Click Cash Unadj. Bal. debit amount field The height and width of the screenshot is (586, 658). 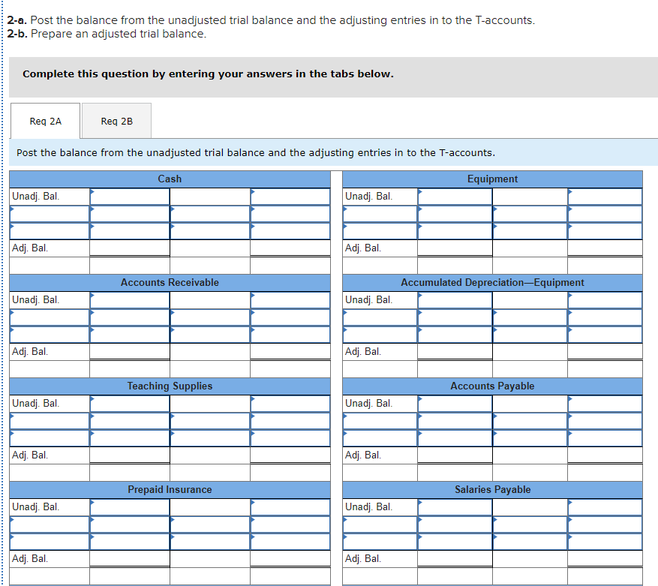tap(130, 197)
